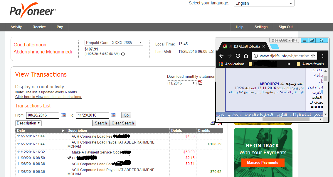333x177 pixels.
Task: Open the language selection dropdown
Action: 264,3
